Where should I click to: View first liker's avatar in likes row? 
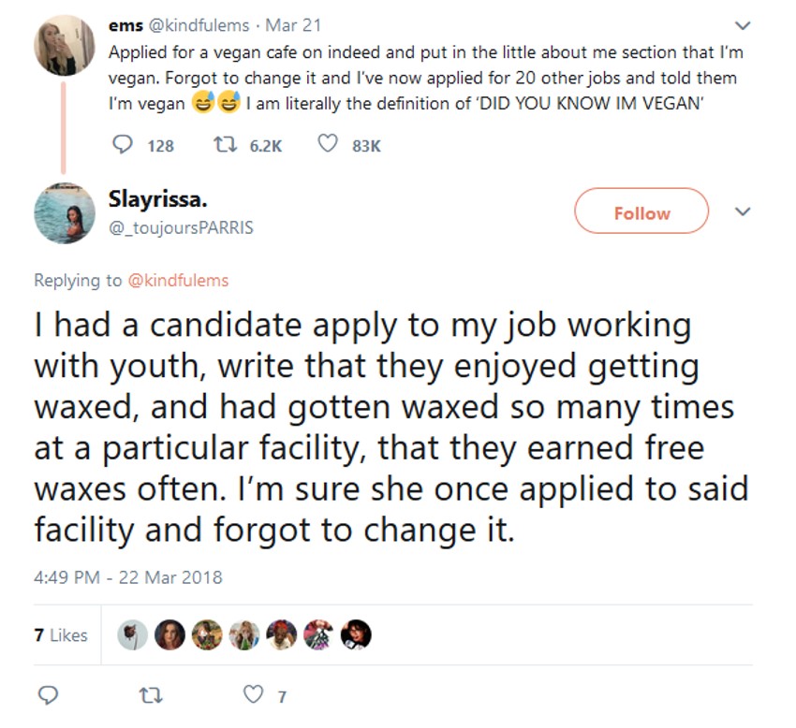132,634
